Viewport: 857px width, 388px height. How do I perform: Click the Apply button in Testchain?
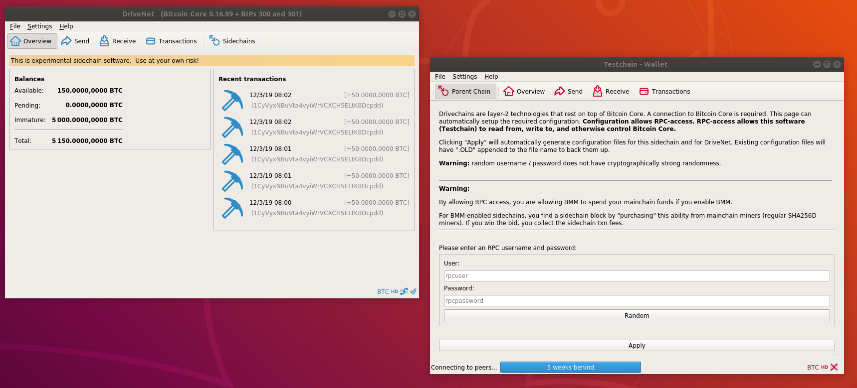[x=637, y=346]
